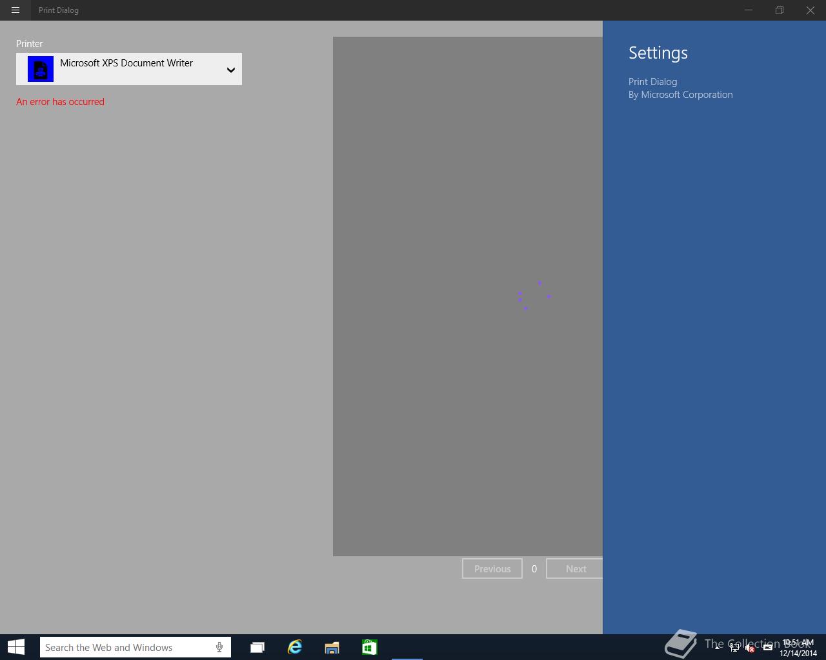Click 'Print Dialog' text in Settings pane

[652, 82]
